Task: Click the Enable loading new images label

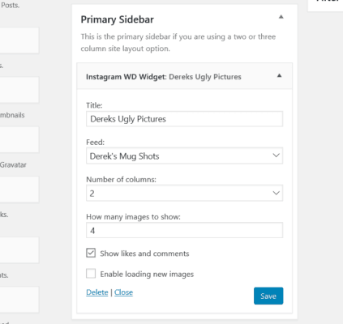Action: point(147,275)
